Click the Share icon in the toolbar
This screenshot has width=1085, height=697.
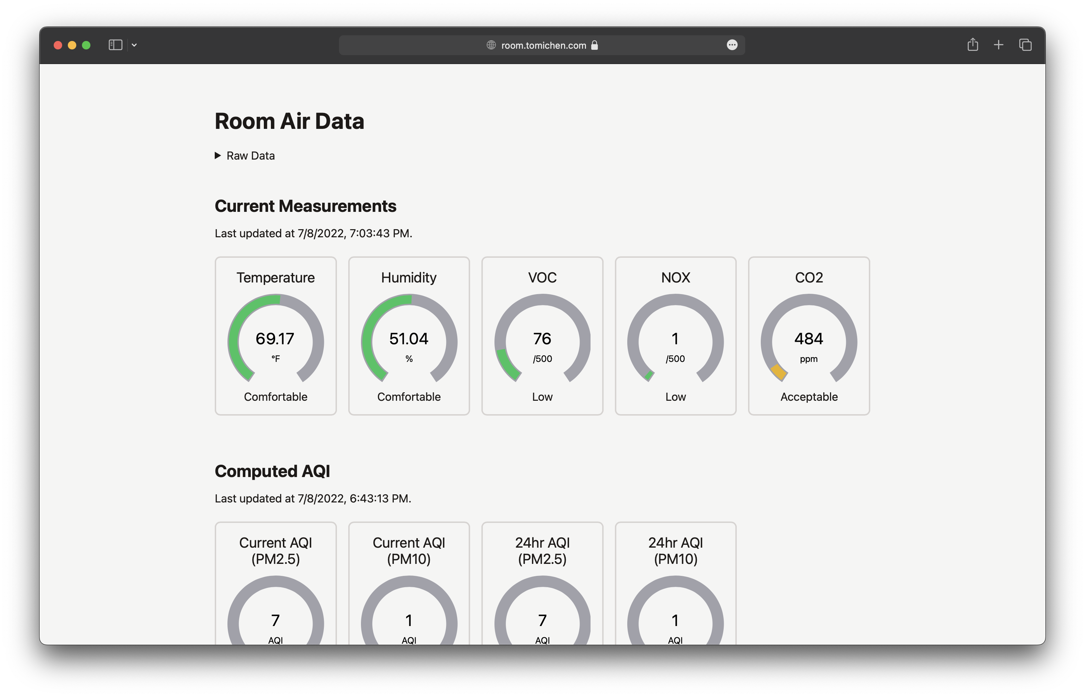pyautogui.click(x=972, y=44)
